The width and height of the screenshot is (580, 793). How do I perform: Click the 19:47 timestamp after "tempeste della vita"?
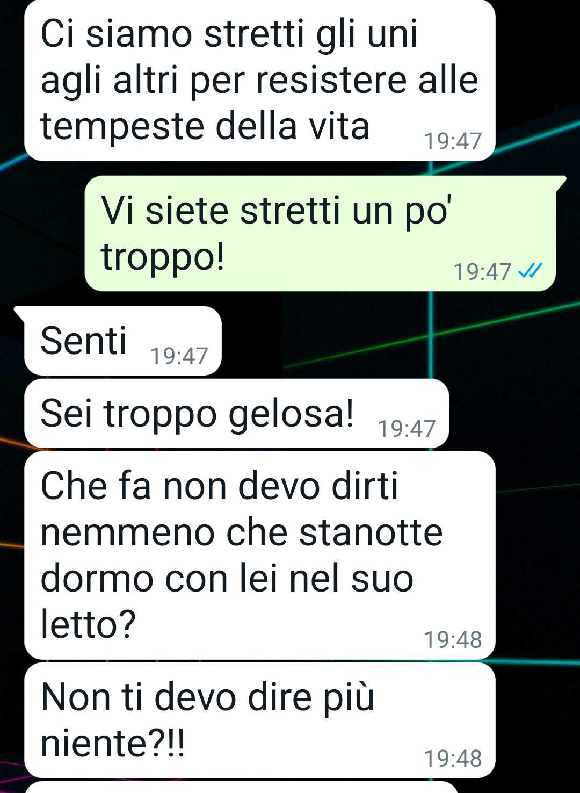tap(453, 141)
